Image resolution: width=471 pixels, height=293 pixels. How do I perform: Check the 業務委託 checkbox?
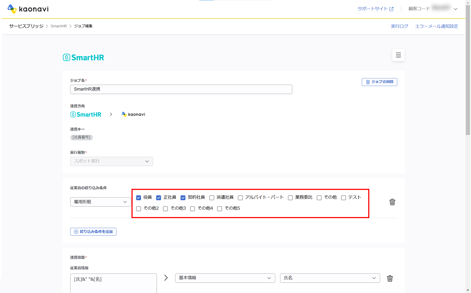click(x=290, y=198)
